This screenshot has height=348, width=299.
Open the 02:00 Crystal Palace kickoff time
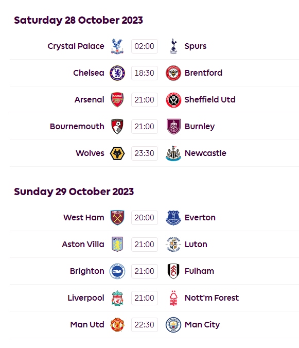click(145, 46)
